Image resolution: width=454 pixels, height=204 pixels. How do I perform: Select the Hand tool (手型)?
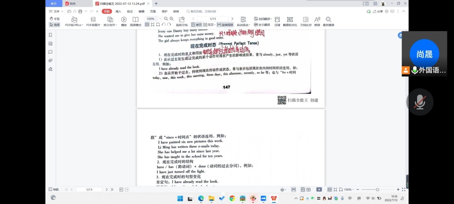coord(55,19)
